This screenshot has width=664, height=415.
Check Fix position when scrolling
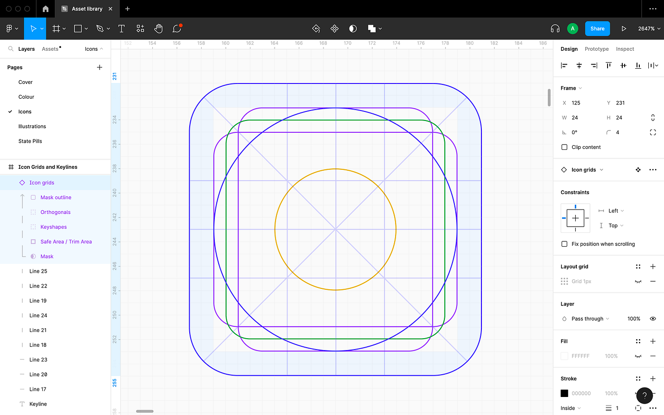point(564,244)
